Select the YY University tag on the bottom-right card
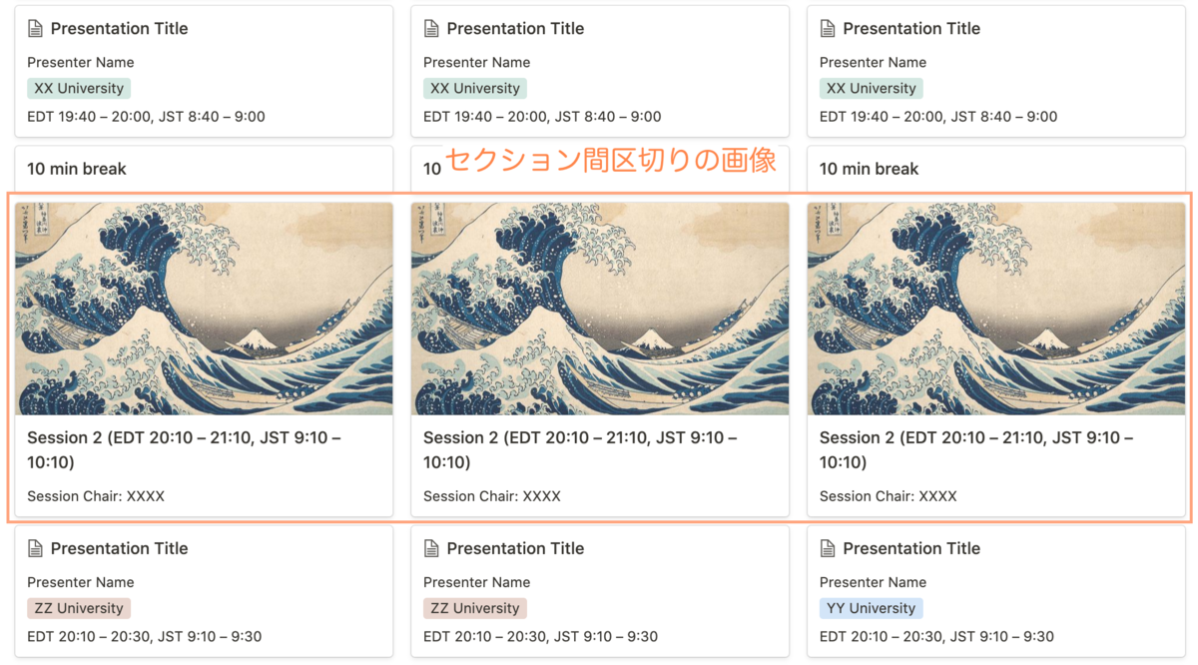 coord(872,607)
